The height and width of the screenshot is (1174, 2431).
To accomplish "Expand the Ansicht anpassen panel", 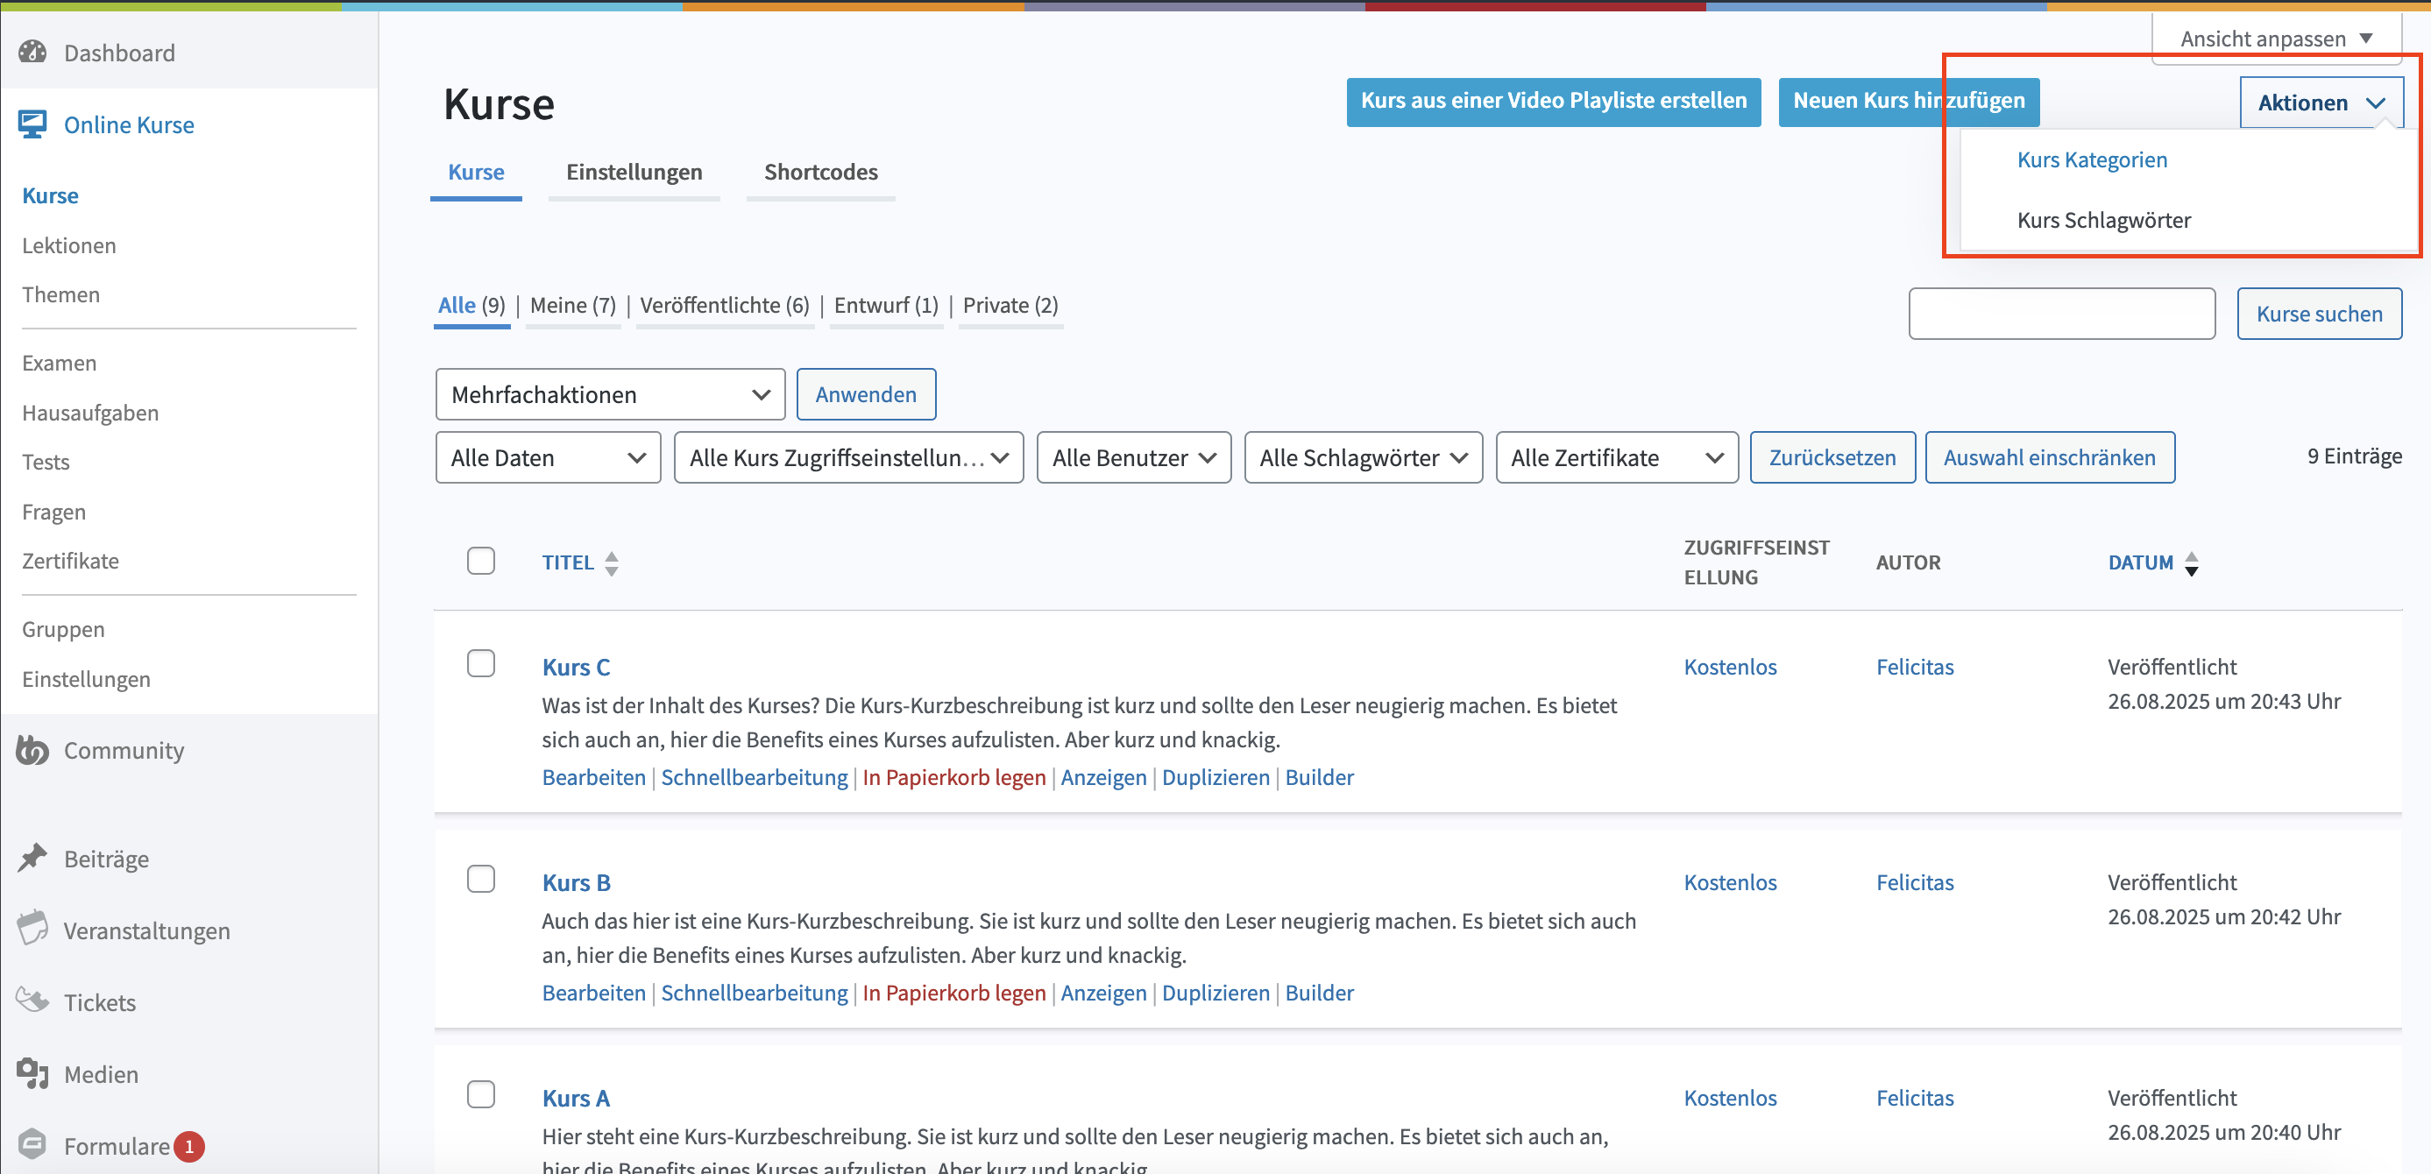I will 2276,39.
